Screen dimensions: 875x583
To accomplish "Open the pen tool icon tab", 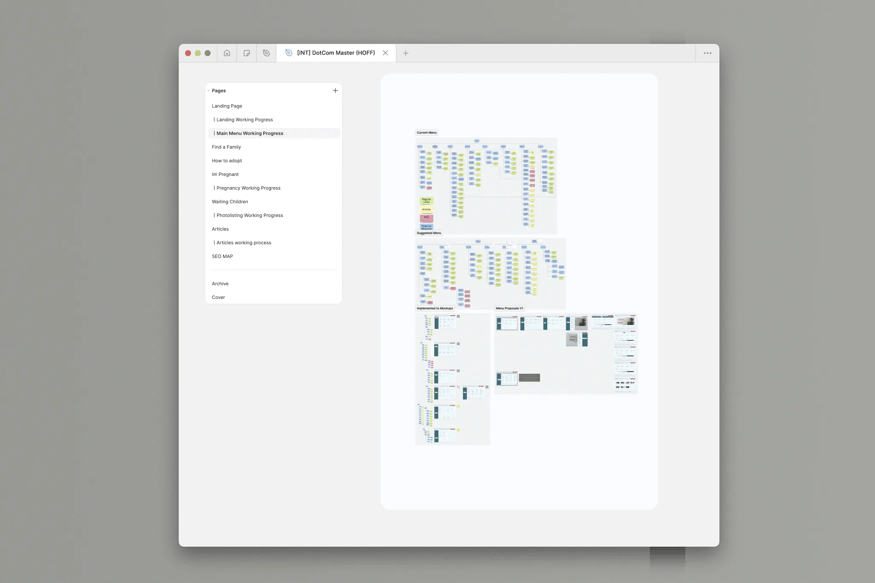I will 266,53.
